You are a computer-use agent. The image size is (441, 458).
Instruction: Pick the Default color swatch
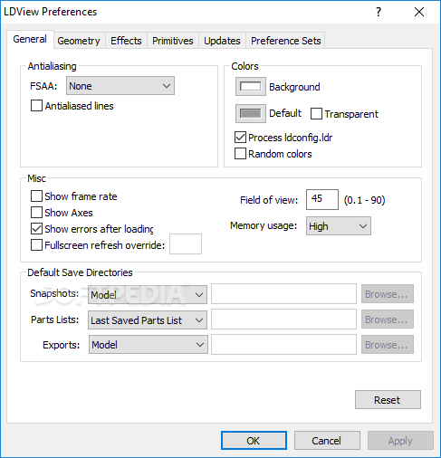point(251,113)
